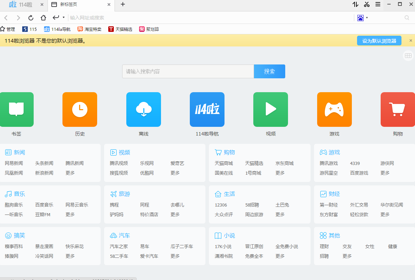Click the grid layout icon on right
This screenshot has height=280, width=415.
click(408, 55)
